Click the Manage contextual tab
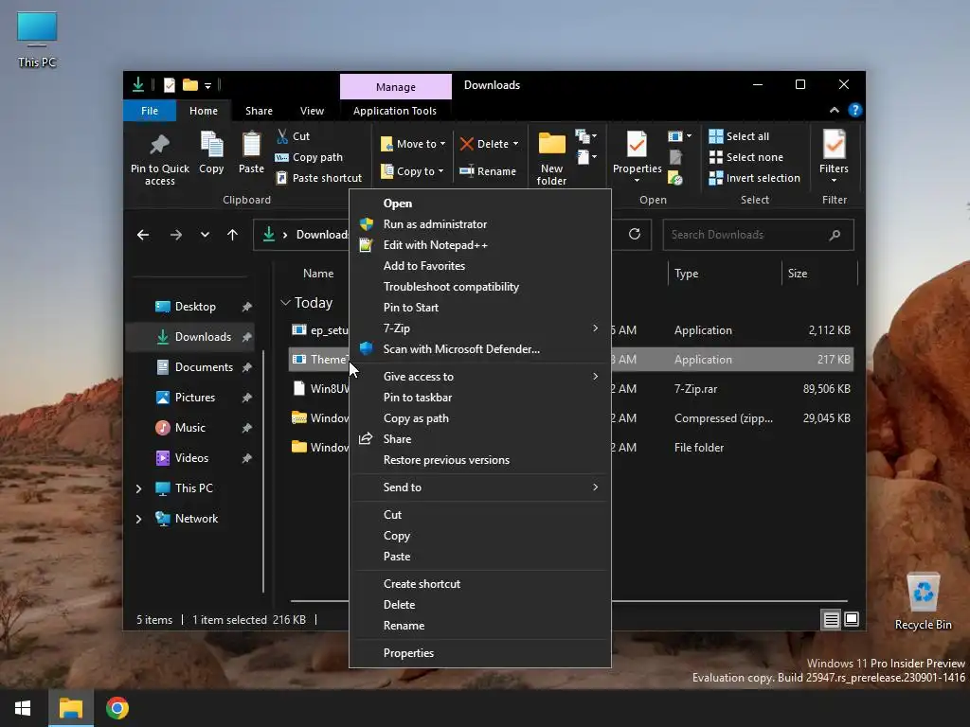This screenshot has width=970, height=727. (x=396, y=86)
